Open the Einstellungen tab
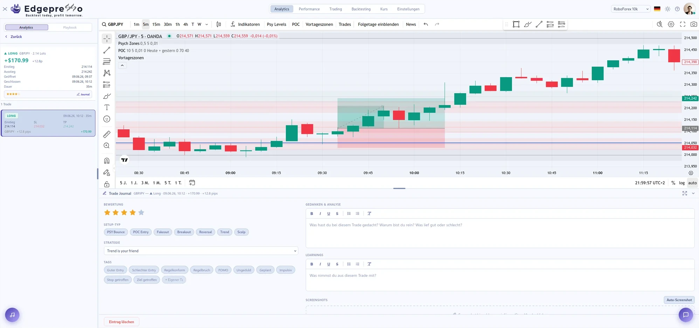The image size is (699, 328). (408, 9)
